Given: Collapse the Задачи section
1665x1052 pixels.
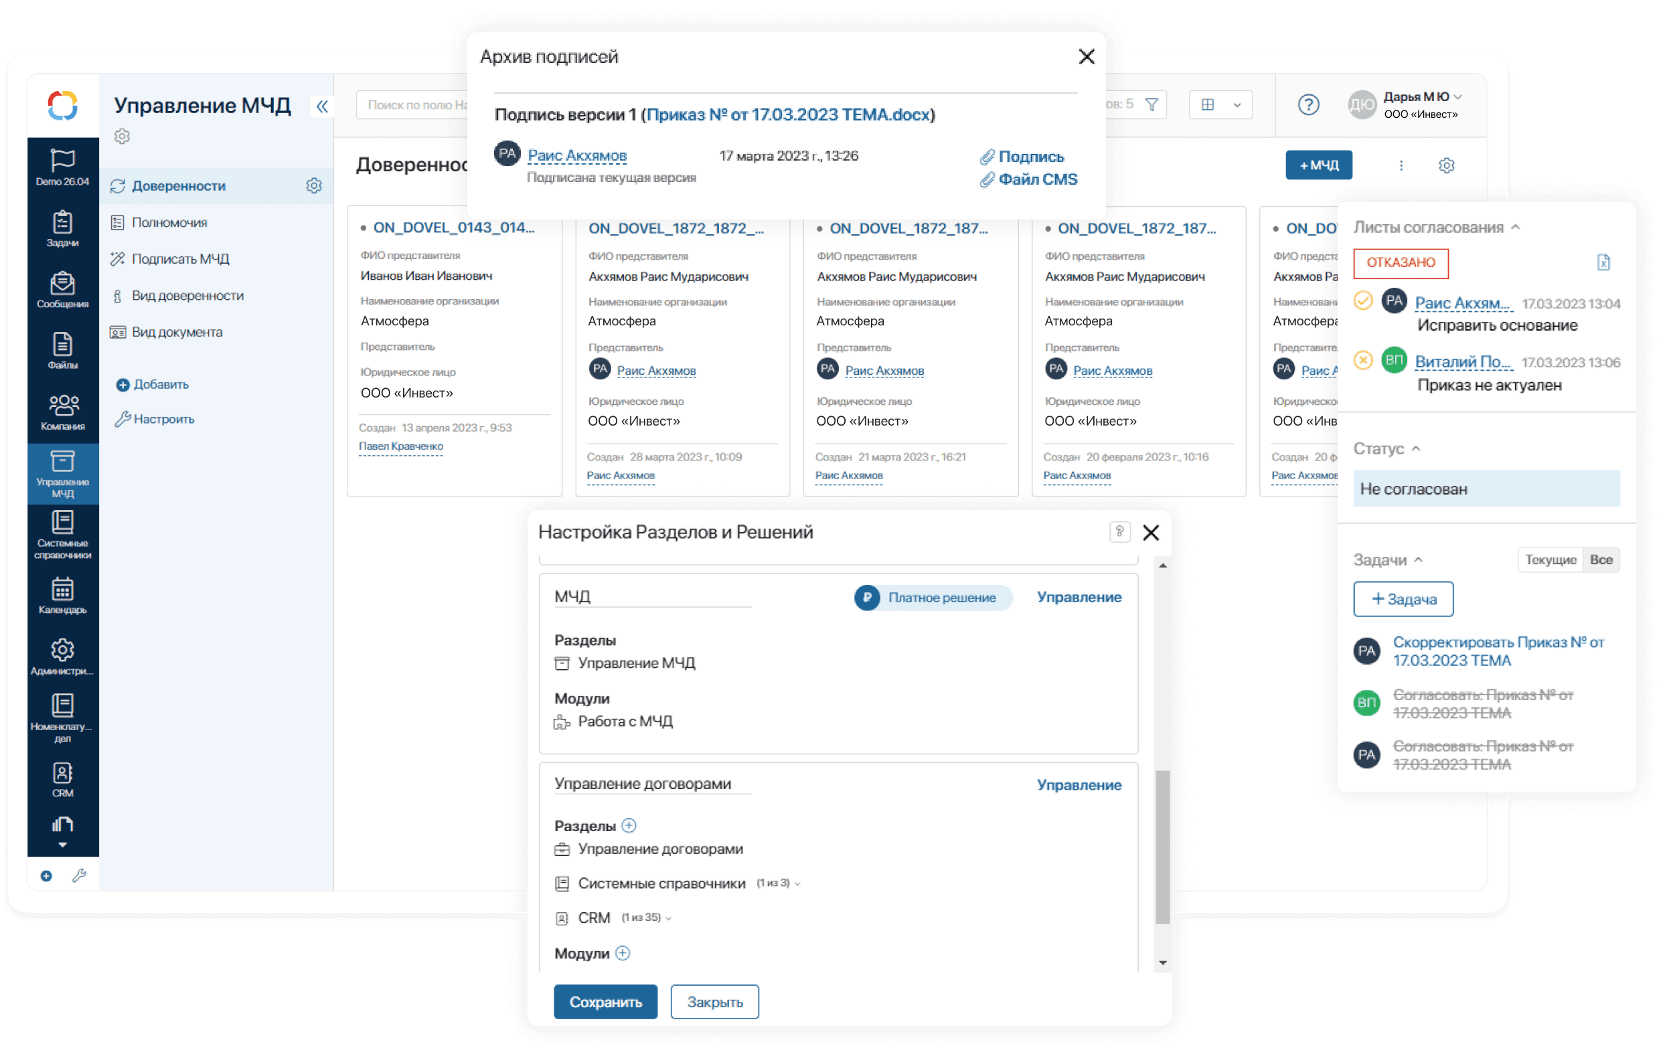Looking at the screenshot, I should (x=1419, y=560).
